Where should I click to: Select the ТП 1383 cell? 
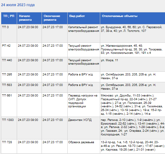coord(9,128)
